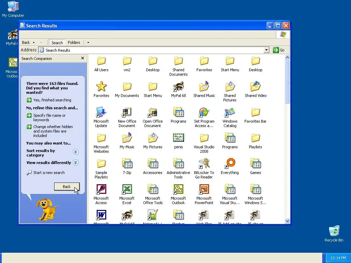Viewport: 351px width, 263px height.
Task: Select the Shared Pictures folder
Action: pos(230,92)
